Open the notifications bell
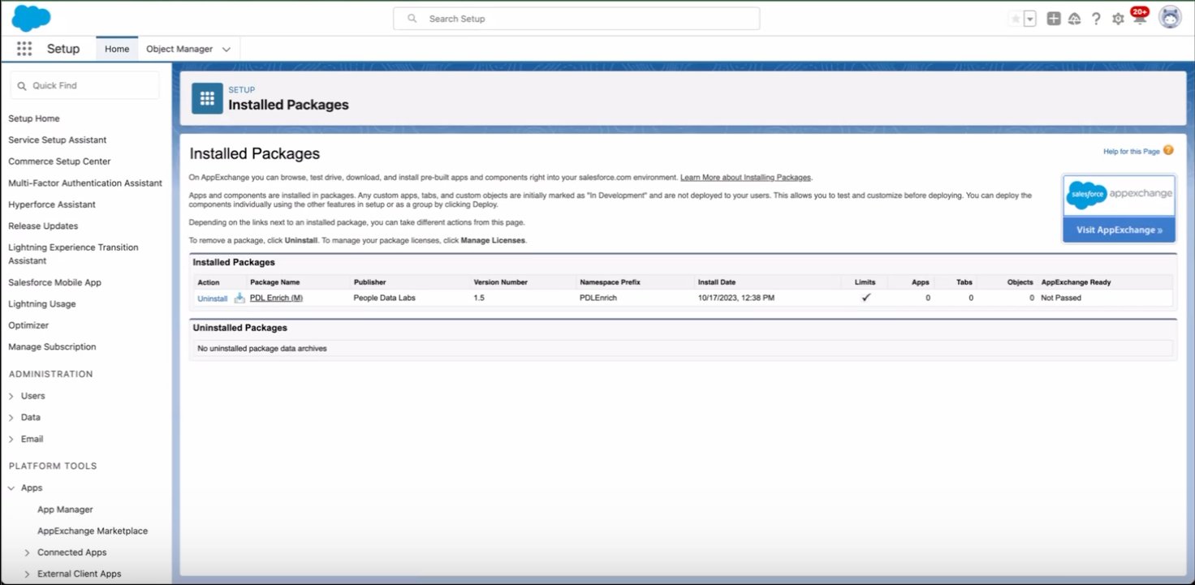 click(1140, 18)
